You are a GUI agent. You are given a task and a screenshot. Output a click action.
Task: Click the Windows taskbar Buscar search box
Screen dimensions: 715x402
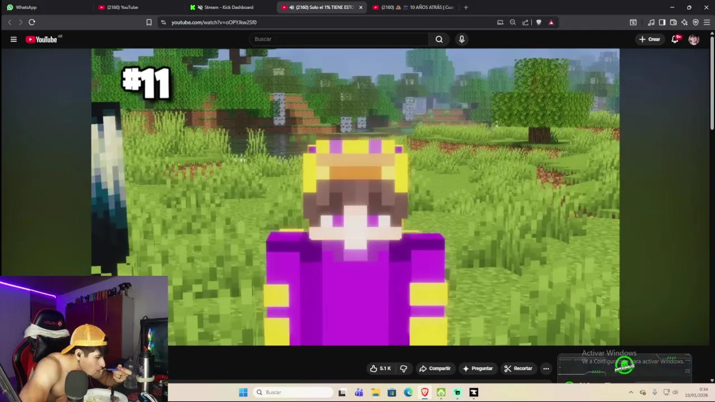pyautogui.click(x=293, y=393)
